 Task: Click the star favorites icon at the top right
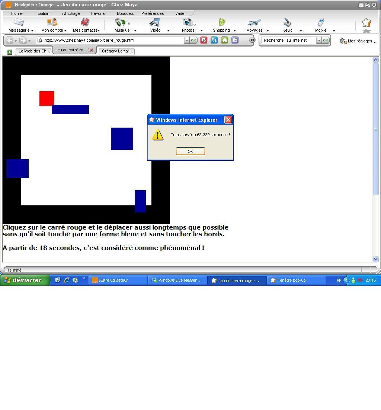[x=366, y=23]
